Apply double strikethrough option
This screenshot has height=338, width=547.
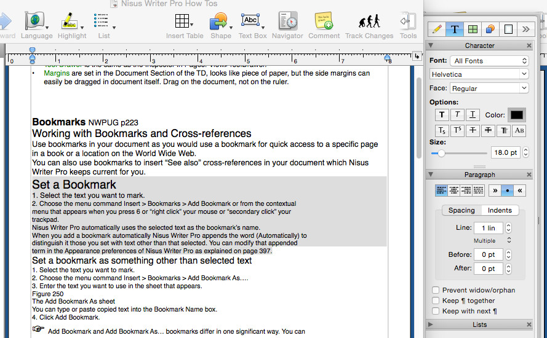pos(488,131)
